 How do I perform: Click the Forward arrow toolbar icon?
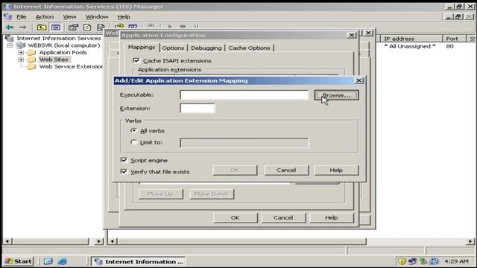click(23, 28)
